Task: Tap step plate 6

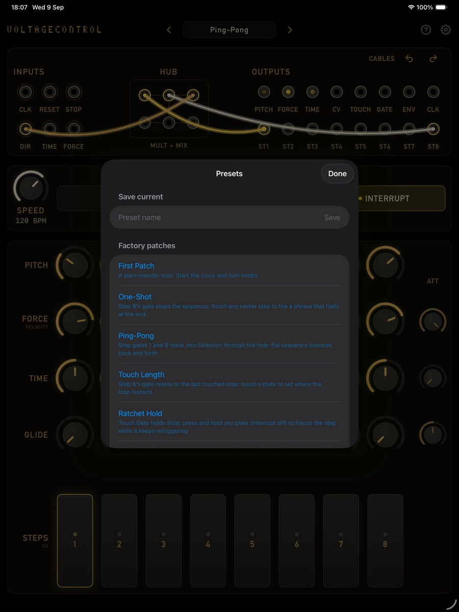Action: pyautogui.click(x=297, y=541)
